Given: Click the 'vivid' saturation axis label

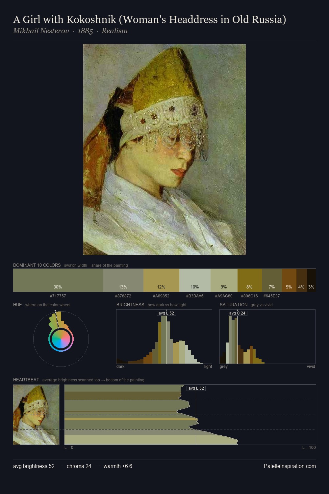Looking at the screenshot, I should click(311, 367).
